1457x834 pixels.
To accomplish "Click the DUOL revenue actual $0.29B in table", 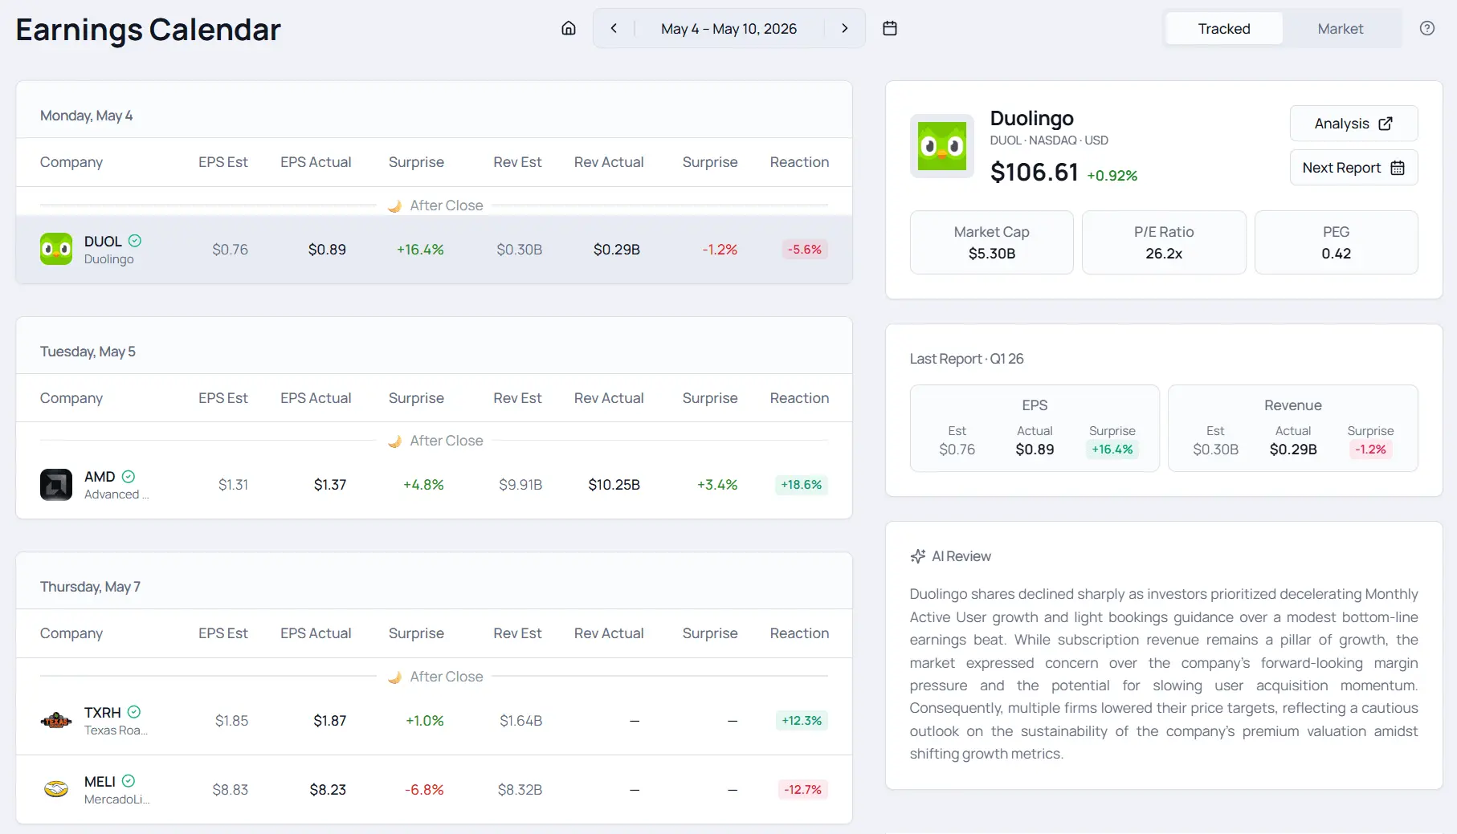I will pos(617,250).
